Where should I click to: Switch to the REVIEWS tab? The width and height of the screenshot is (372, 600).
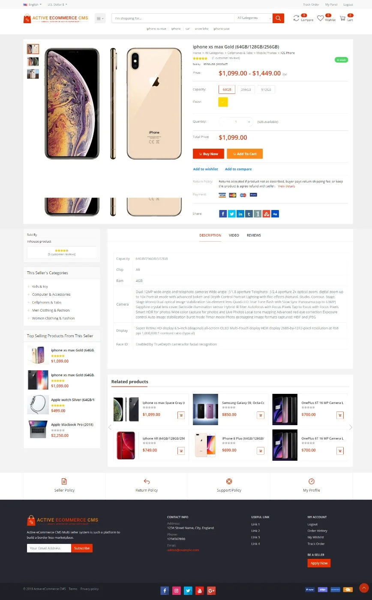[x=254, y=235]
